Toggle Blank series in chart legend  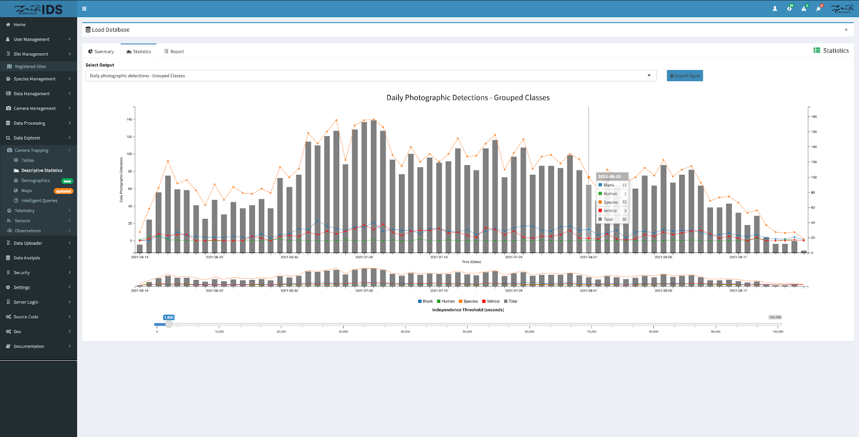(425, 301)
